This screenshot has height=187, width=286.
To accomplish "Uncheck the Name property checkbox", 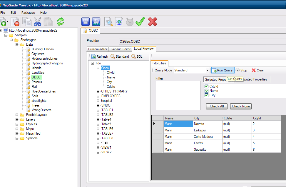I will (206, 91).
